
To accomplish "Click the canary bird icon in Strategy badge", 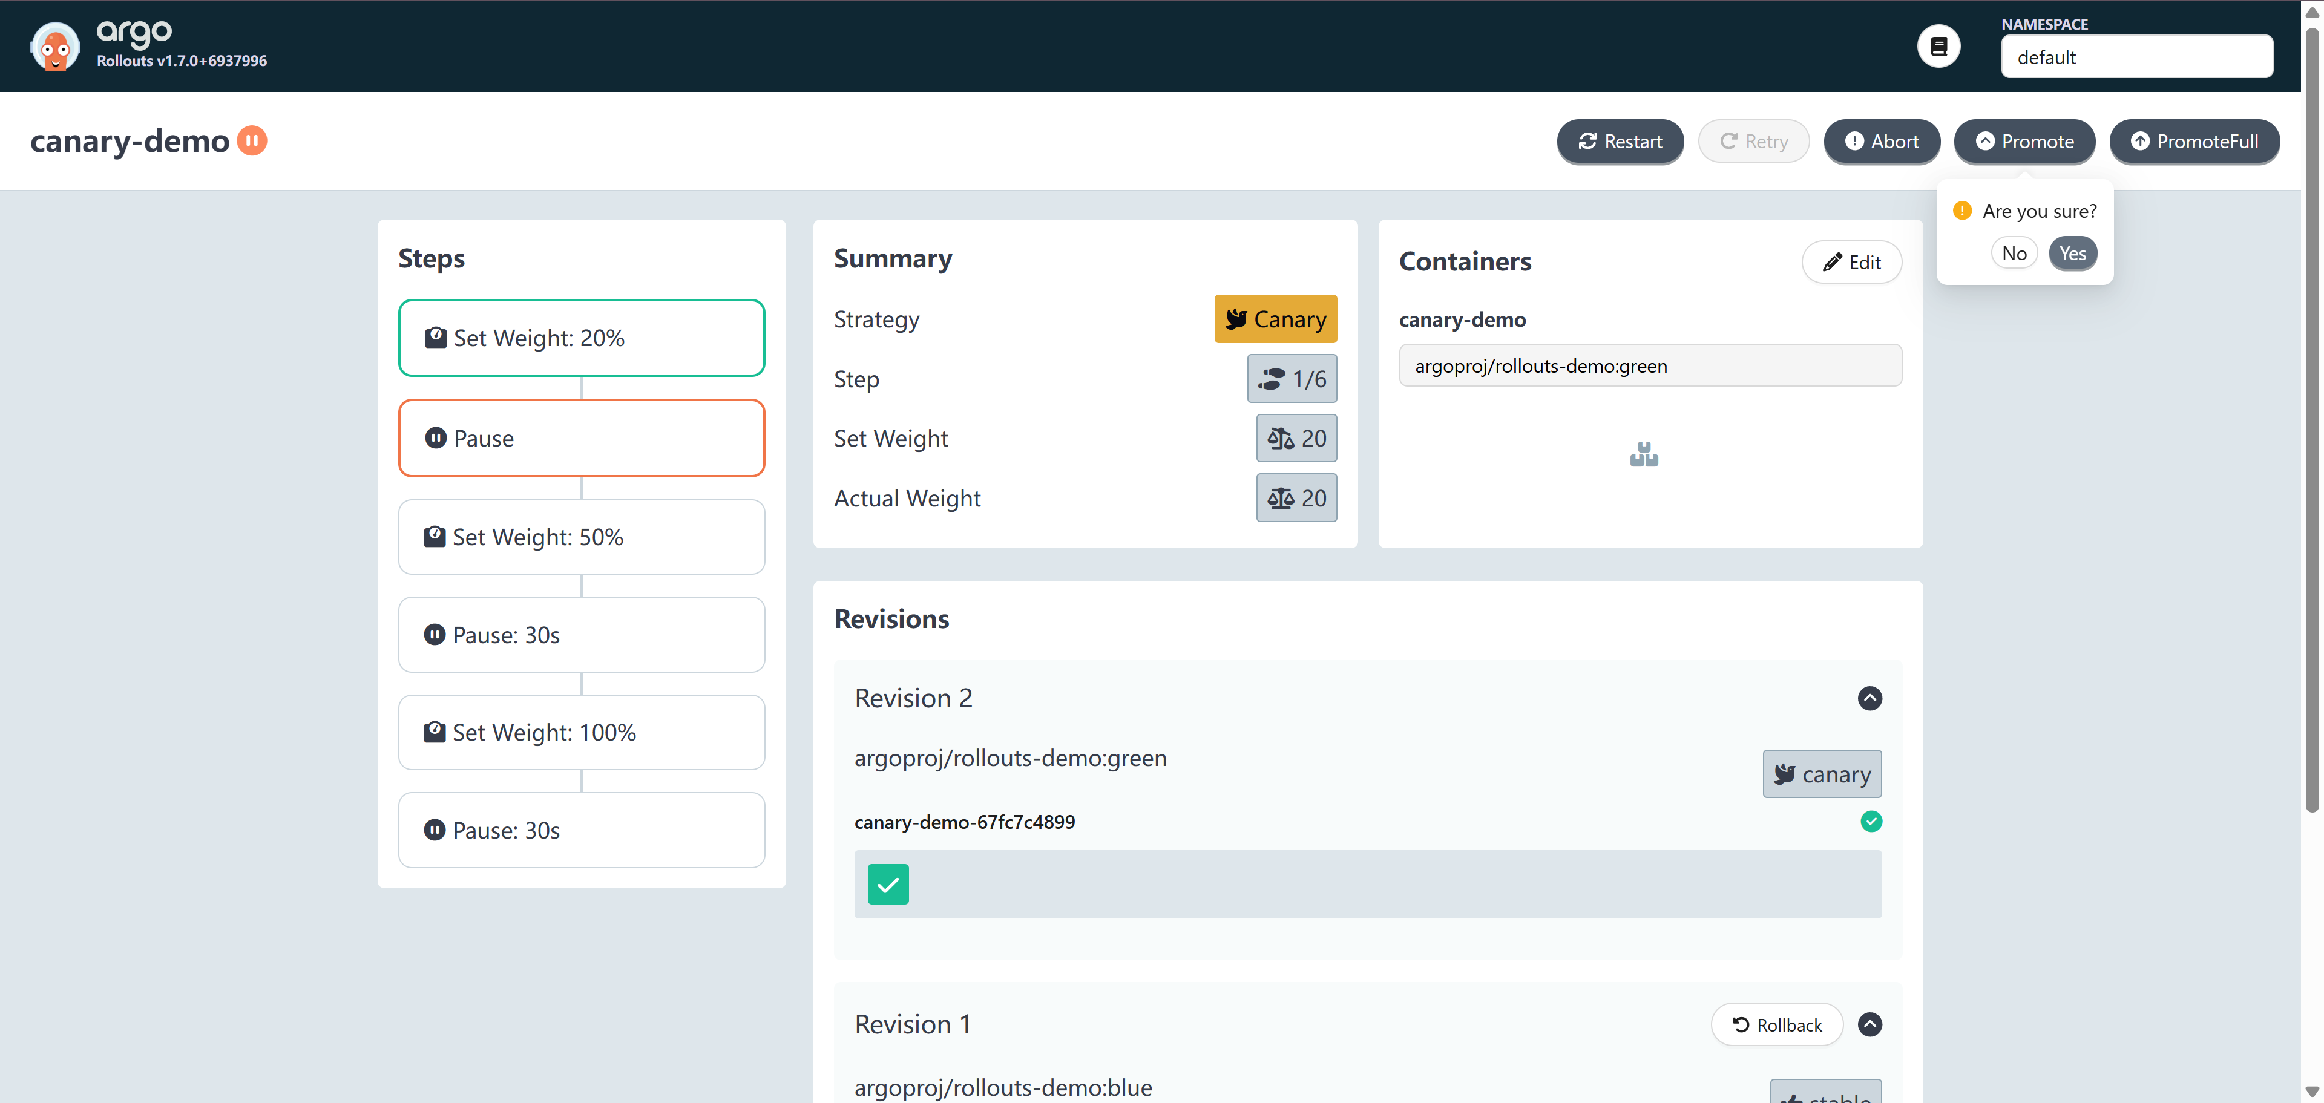I will coord(1236,319).
